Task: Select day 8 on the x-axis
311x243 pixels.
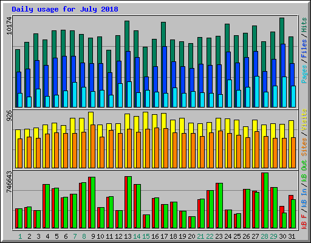Action: click(84, 236)
